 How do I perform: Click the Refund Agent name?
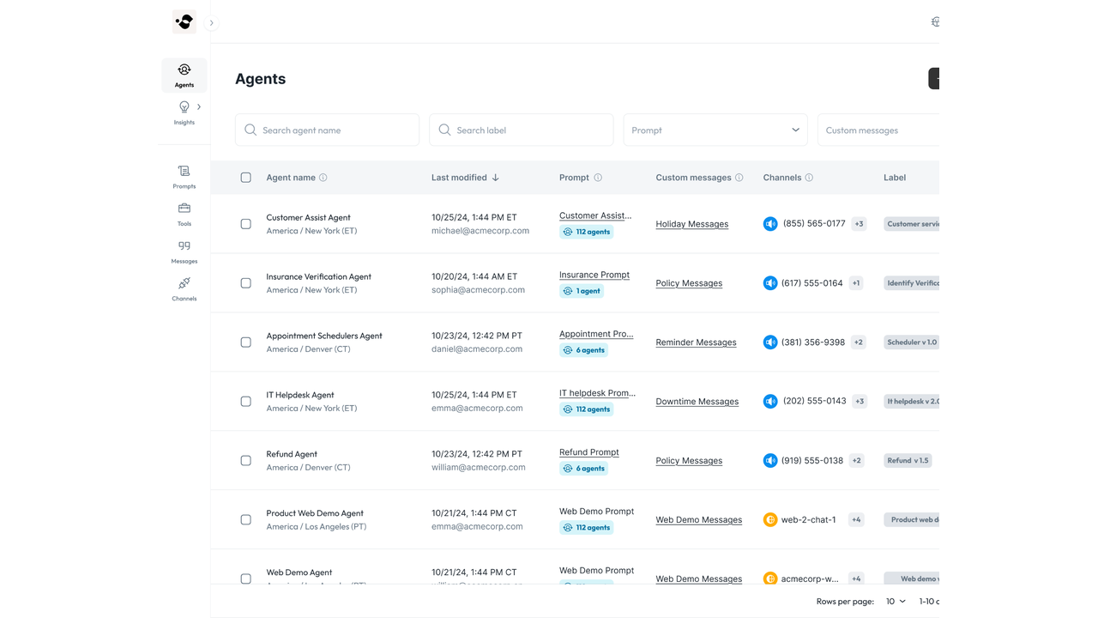tap(292, 455)
